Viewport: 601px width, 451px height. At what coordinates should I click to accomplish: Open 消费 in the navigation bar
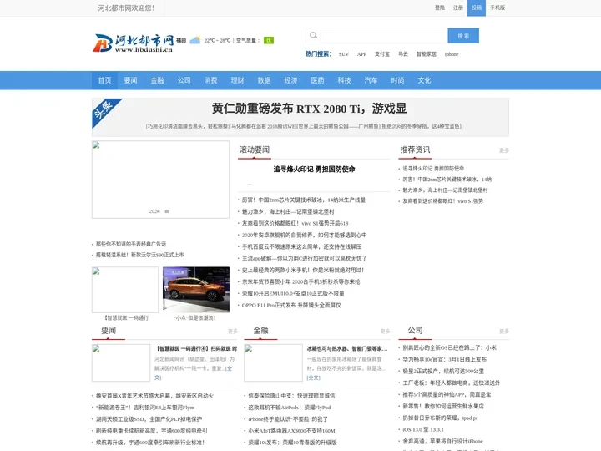coord(211,80)
